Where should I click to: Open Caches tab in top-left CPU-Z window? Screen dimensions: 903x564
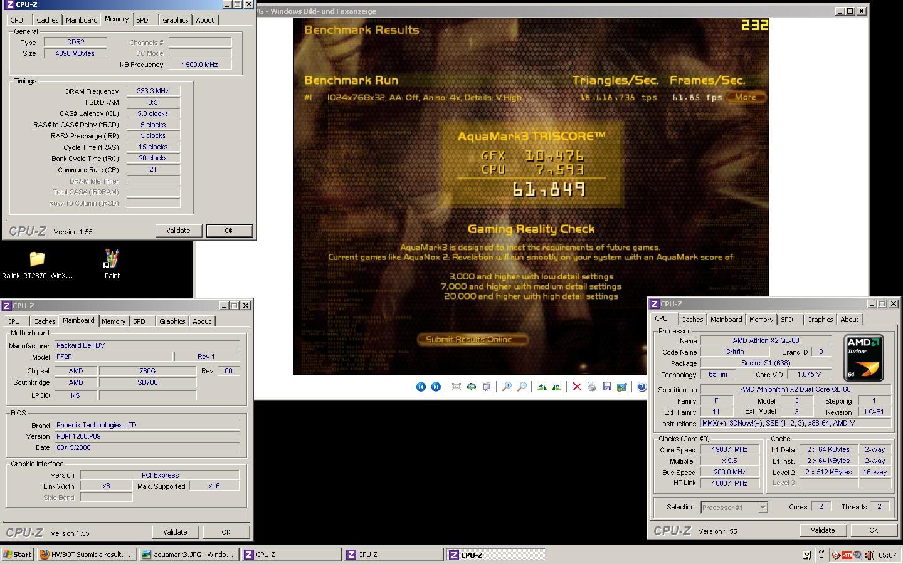coord(47,20)
